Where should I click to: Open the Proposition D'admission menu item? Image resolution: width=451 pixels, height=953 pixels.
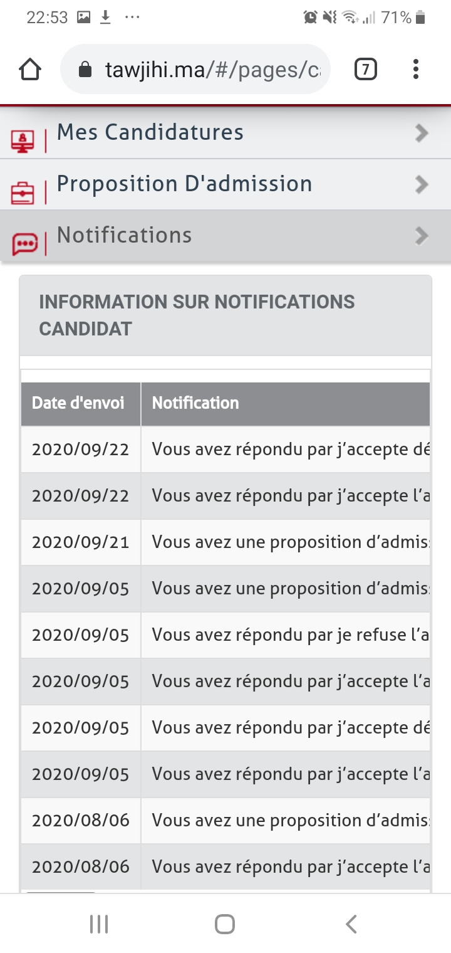[184, 184]
